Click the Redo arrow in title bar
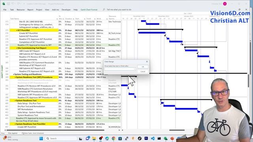This screenshot has width=253, height=142. pos(18,4)
